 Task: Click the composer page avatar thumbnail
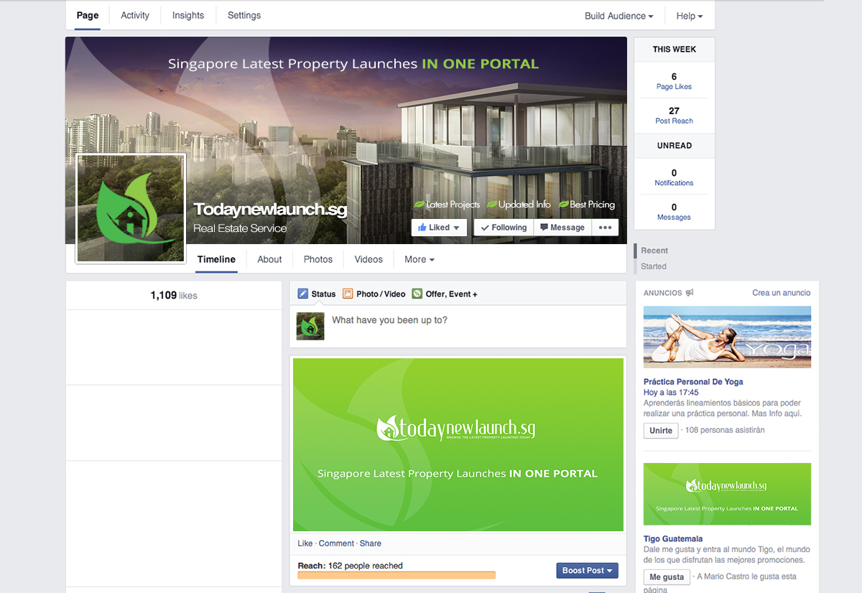(310, 326)
